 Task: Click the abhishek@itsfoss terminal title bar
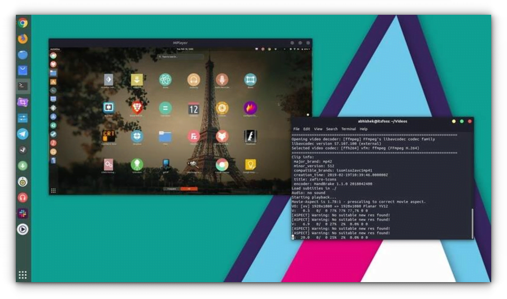click(x=382, y=121)
